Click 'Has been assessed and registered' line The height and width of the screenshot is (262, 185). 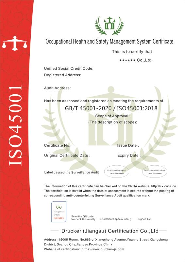click(104, 101)
